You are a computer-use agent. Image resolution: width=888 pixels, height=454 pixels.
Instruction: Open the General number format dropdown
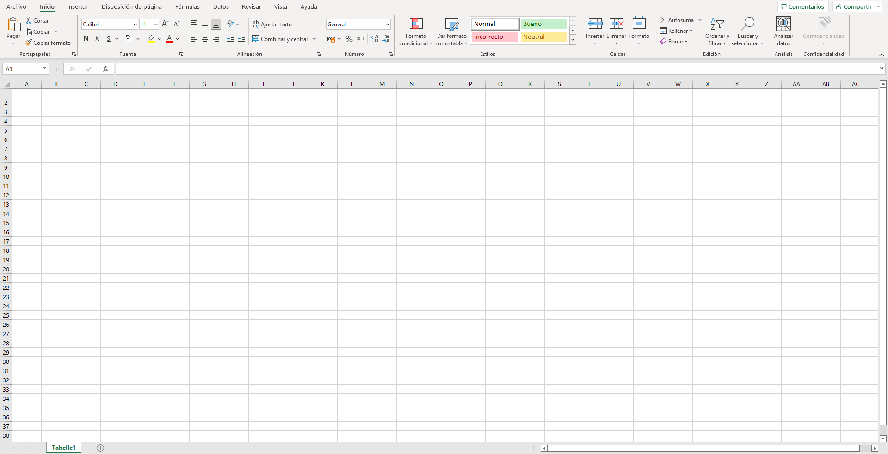[x=388, y=25]
